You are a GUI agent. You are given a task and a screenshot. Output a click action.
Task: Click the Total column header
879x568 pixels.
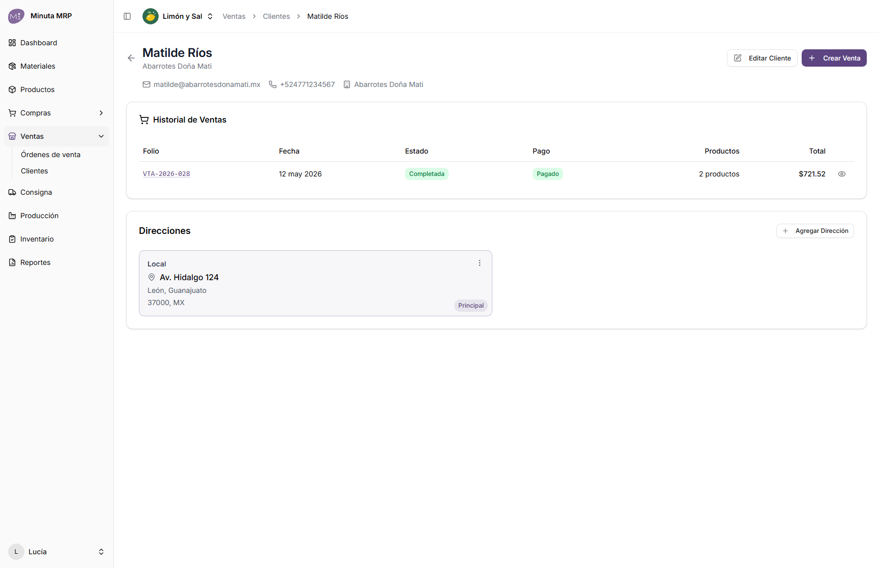(x=817, y=151)
